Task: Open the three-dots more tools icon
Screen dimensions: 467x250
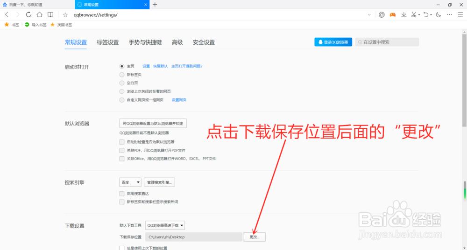Action: point(449,14)
